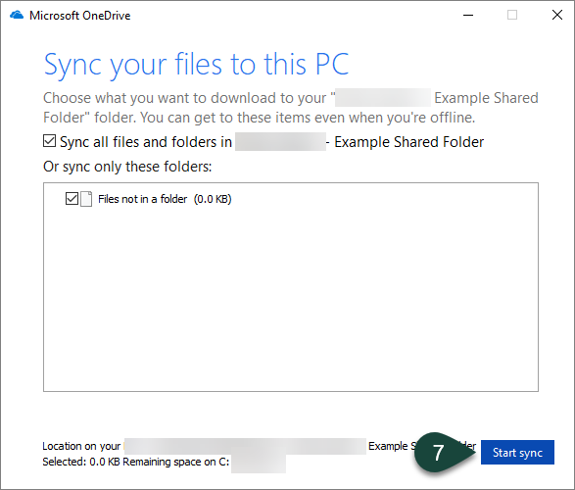Click the Start sync button
Screen dimensions: 575x490
click(517, 452)
